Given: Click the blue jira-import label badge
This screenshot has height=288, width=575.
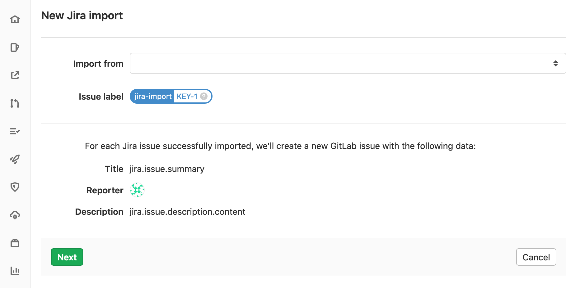Looking at the screenshot, I should click(152, 96).
